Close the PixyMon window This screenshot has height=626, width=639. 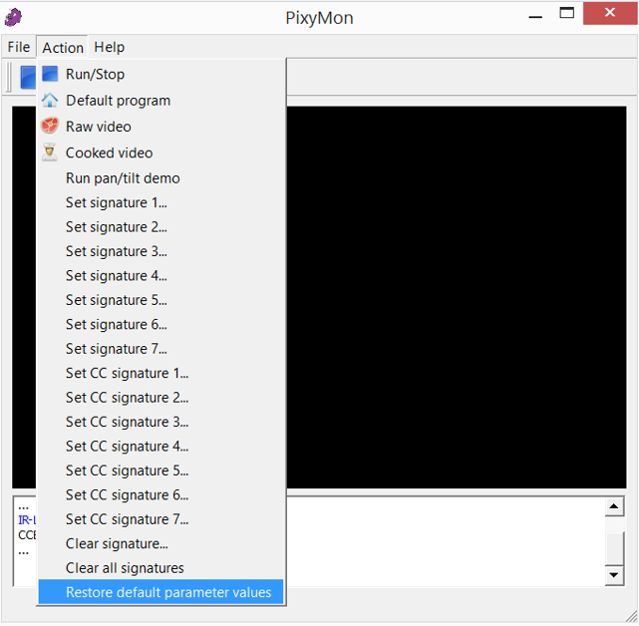(610, 13)
